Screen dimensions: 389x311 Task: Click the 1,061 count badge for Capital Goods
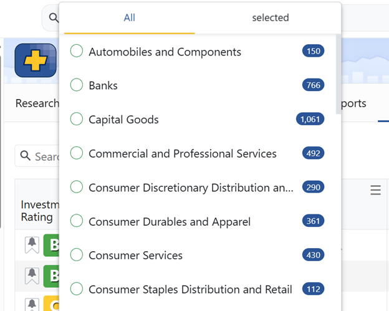pos(310,119)
